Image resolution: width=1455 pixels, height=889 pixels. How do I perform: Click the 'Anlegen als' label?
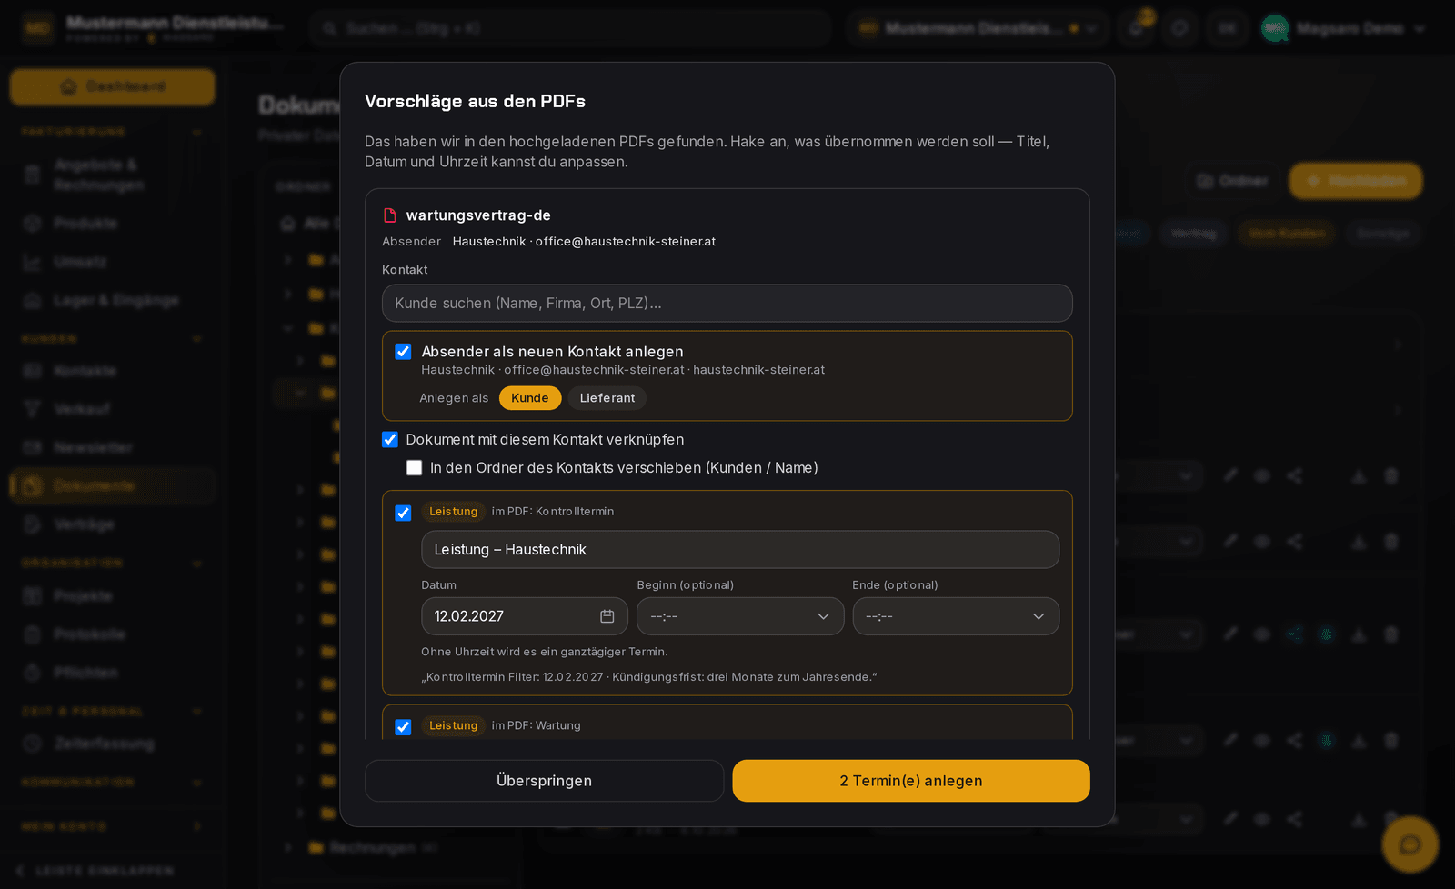click(x=454, y=398)
